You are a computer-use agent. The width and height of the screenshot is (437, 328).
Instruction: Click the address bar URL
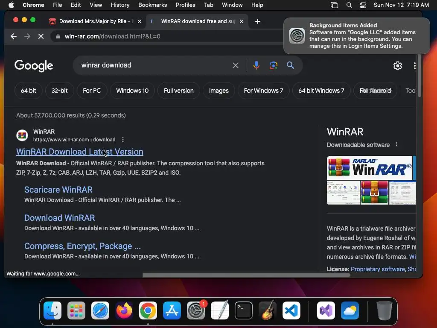(112, 36)
